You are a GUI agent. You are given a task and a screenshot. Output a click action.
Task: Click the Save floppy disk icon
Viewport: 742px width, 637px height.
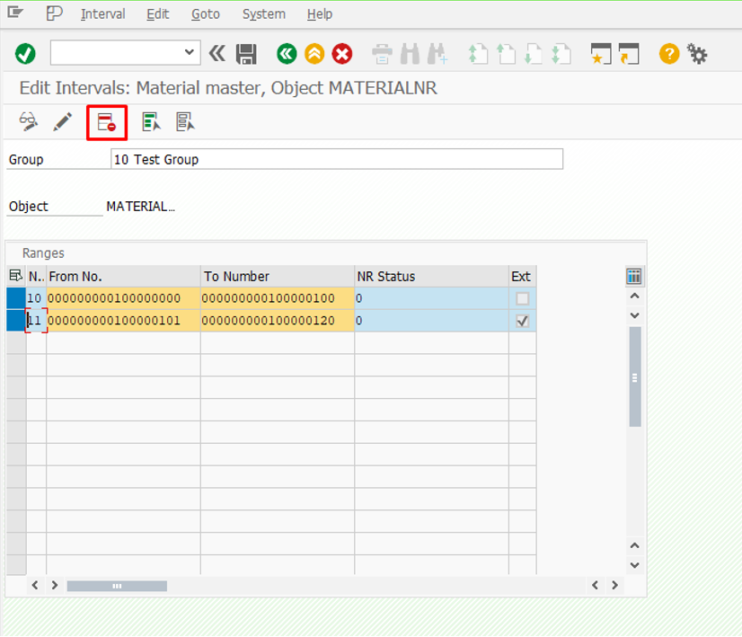coord(246,54)
